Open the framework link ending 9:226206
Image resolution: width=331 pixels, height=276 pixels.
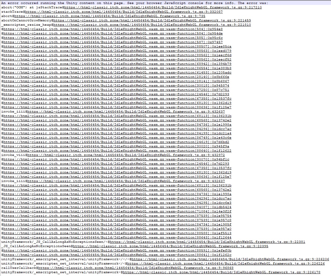click(x=230, y=259)
